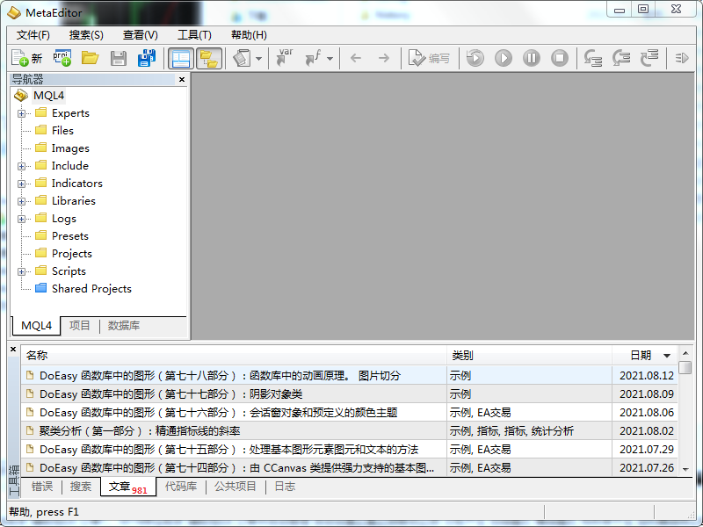
Task: Open dropdown next to function icon
Action: pyautogui.click(x=330, y=59)
